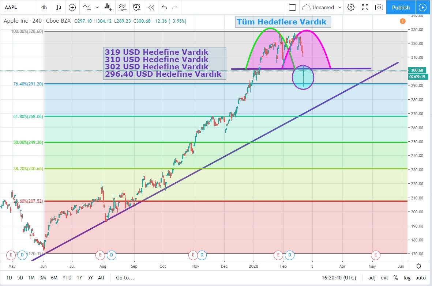
Task: Click the cloud save icon beside Unnamed
Action: click(306, 7)
